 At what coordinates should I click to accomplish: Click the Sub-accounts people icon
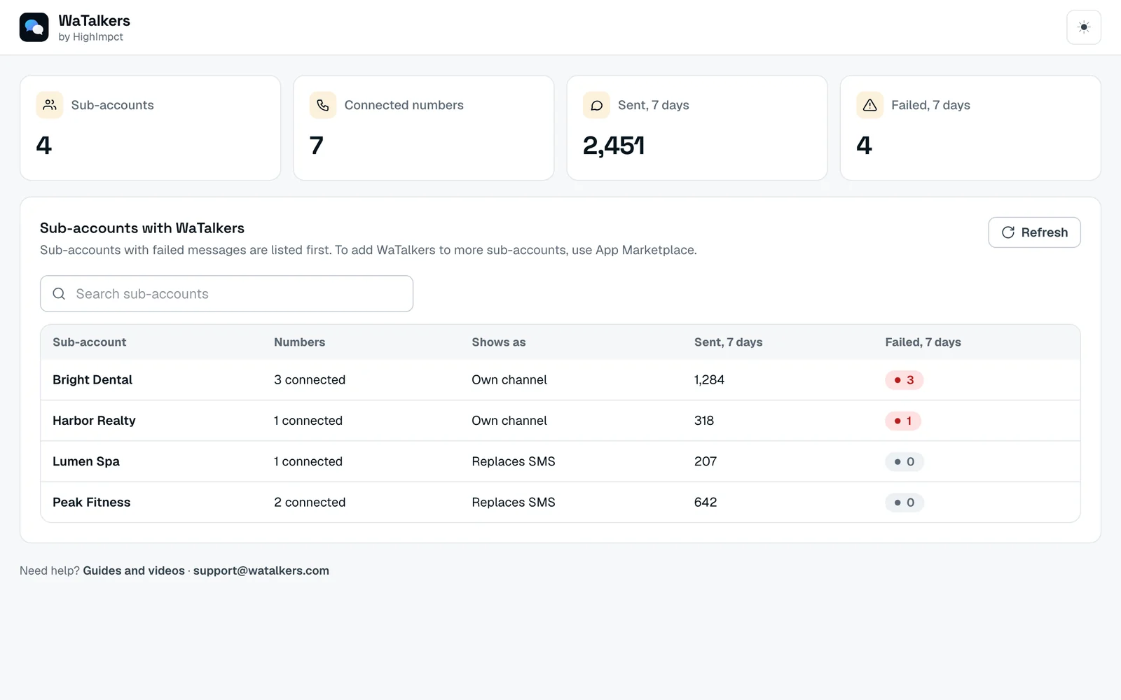(x=50, y=105)
